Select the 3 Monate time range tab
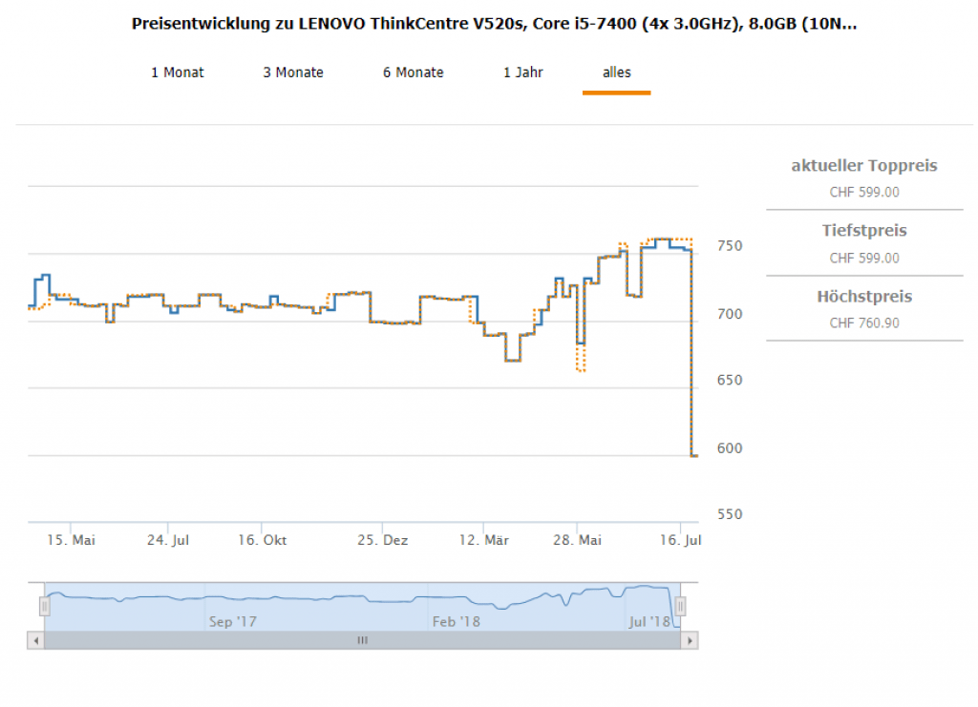 point(293,73)
